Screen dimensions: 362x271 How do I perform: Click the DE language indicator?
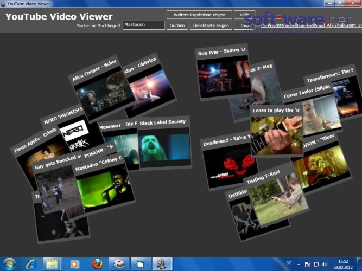(289, 263)
